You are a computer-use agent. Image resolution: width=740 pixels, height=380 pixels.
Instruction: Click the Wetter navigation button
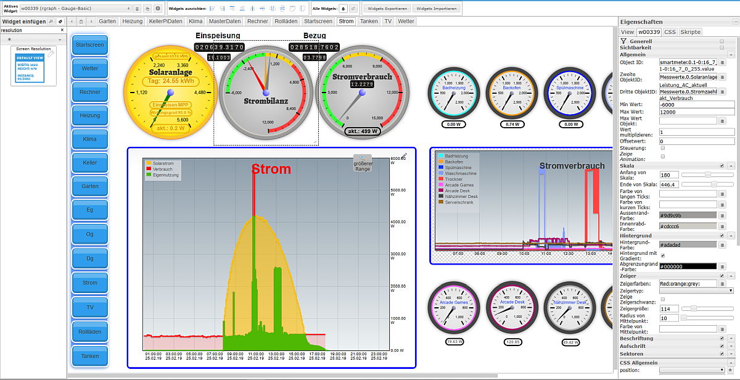(90, 68)
